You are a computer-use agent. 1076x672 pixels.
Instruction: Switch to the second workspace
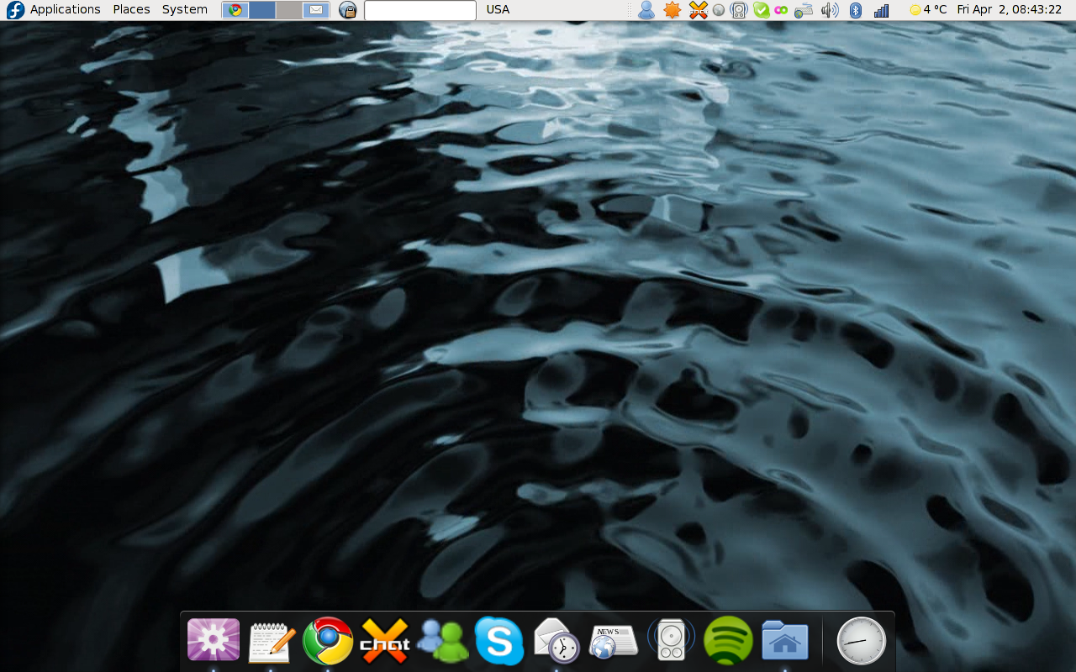click(x=262, y=10)
